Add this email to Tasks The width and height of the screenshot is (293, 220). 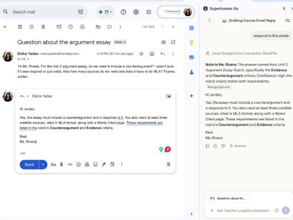point(82,27)
